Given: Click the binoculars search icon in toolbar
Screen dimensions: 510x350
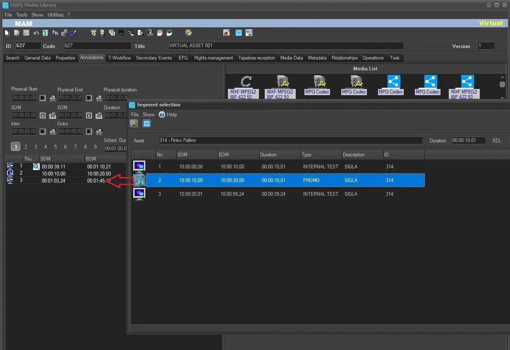Looking at the screenshot, I should tap(121, 33).
